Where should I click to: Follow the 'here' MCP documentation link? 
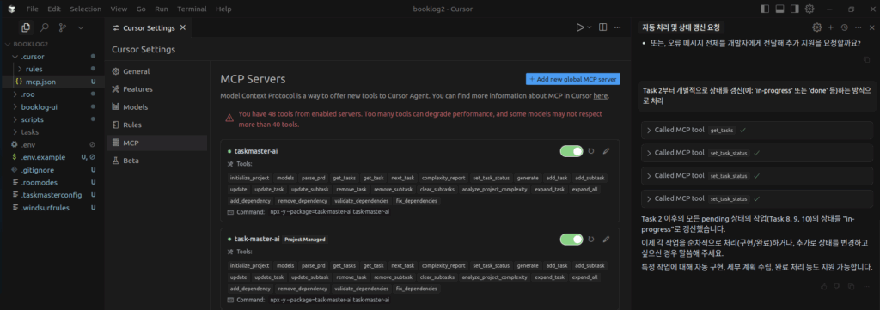[600, 96]
